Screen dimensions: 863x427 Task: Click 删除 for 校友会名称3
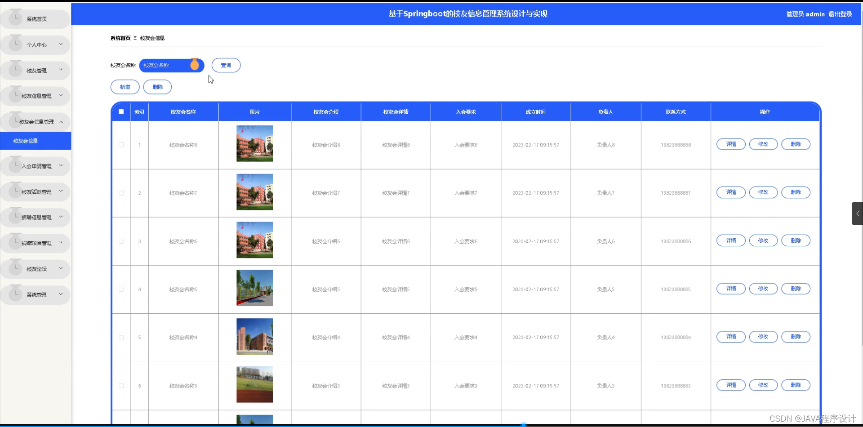click(x=796, y=385)
